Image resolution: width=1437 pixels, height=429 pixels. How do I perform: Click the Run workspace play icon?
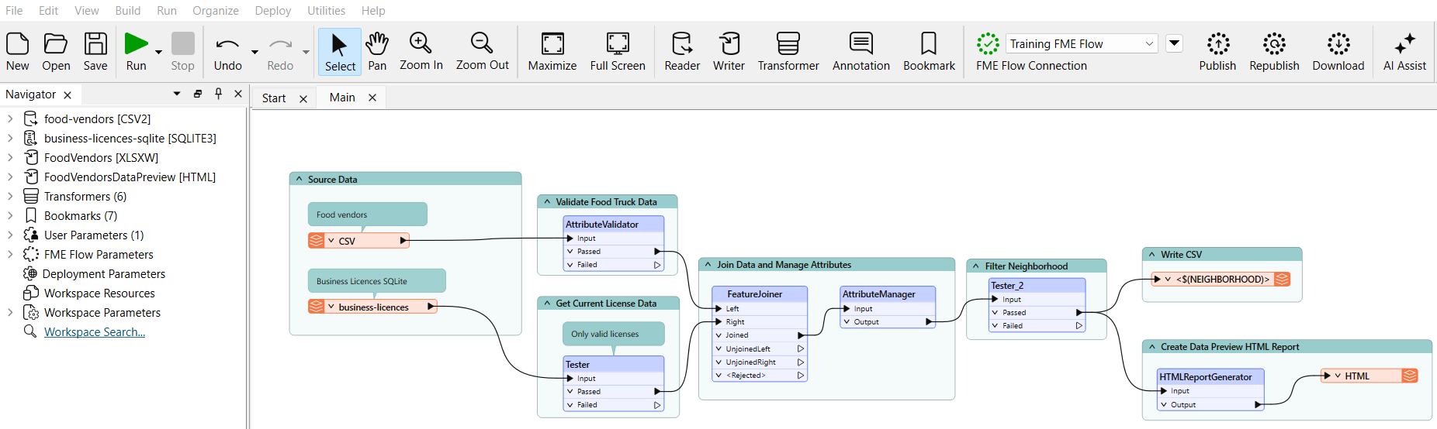136,44
